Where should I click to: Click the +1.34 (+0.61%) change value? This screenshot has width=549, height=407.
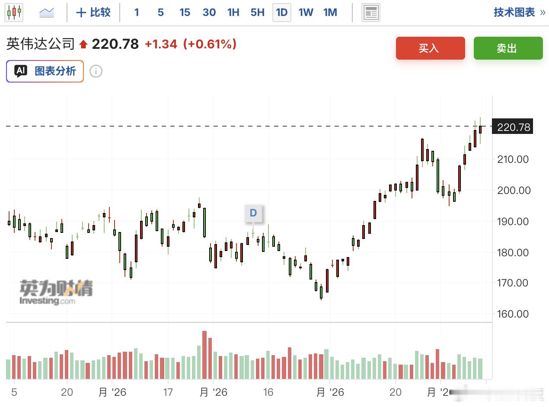click(191, 44)
